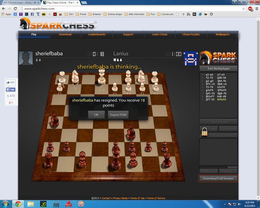Click the Facebook bookmark icon

point(32,14)
